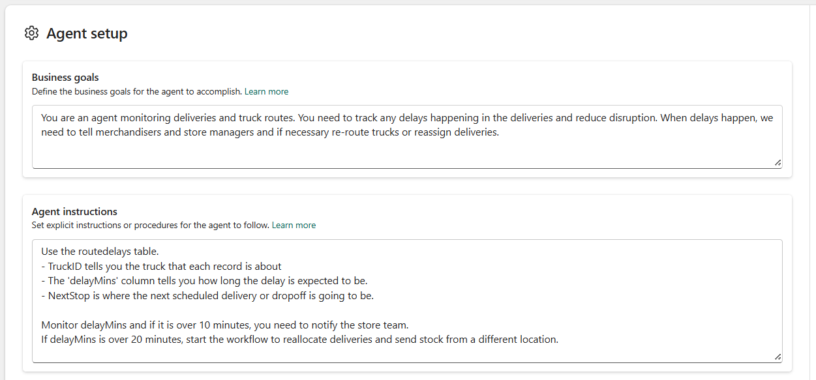The height and width of the screenshot is (380, 816).
Task: Click the gear icon beside Agent setup
Action: [x=31, y=33]
